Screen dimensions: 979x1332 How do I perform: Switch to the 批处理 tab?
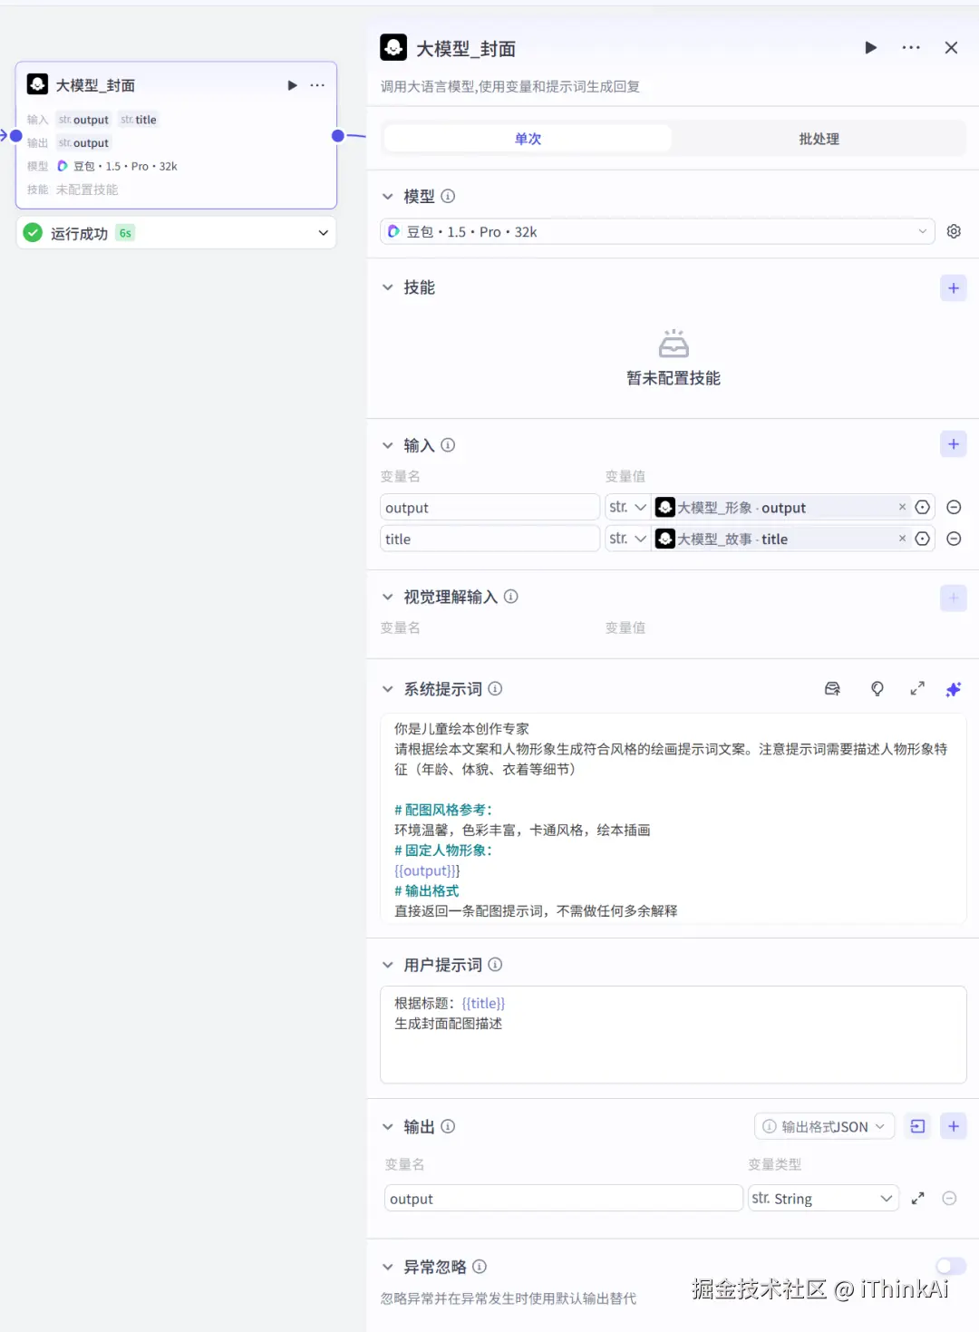click(819, 138)
